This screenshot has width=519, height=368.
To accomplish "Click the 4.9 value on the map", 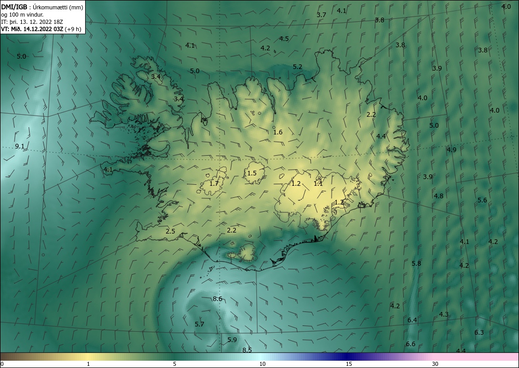I will click(452, 149).
